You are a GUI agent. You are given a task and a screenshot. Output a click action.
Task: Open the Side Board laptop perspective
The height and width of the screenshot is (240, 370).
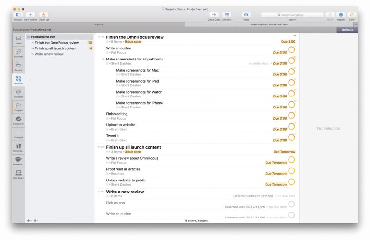(x=18, y=174)
